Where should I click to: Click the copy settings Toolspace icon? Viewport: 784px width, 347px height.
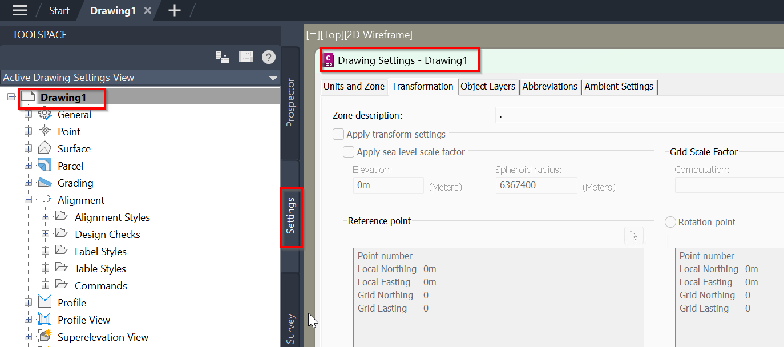223,57
